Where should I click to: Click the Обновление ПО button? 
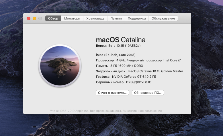(148, 93)
